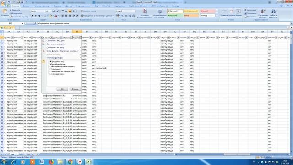Open filter dropdown for Родной column BG
293x165 pixels.
[x=100, y=38]
